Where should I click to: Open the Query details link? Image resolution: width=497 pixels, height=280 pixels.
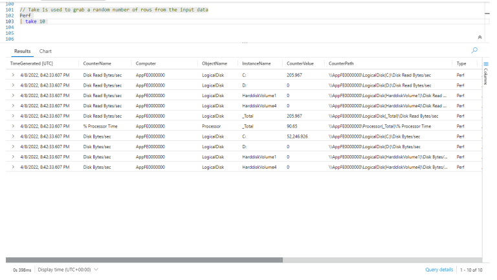[x=439, y=269]
